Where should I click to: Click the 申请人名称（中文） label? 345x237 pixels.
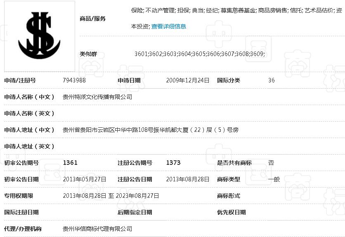click(29, 97)
